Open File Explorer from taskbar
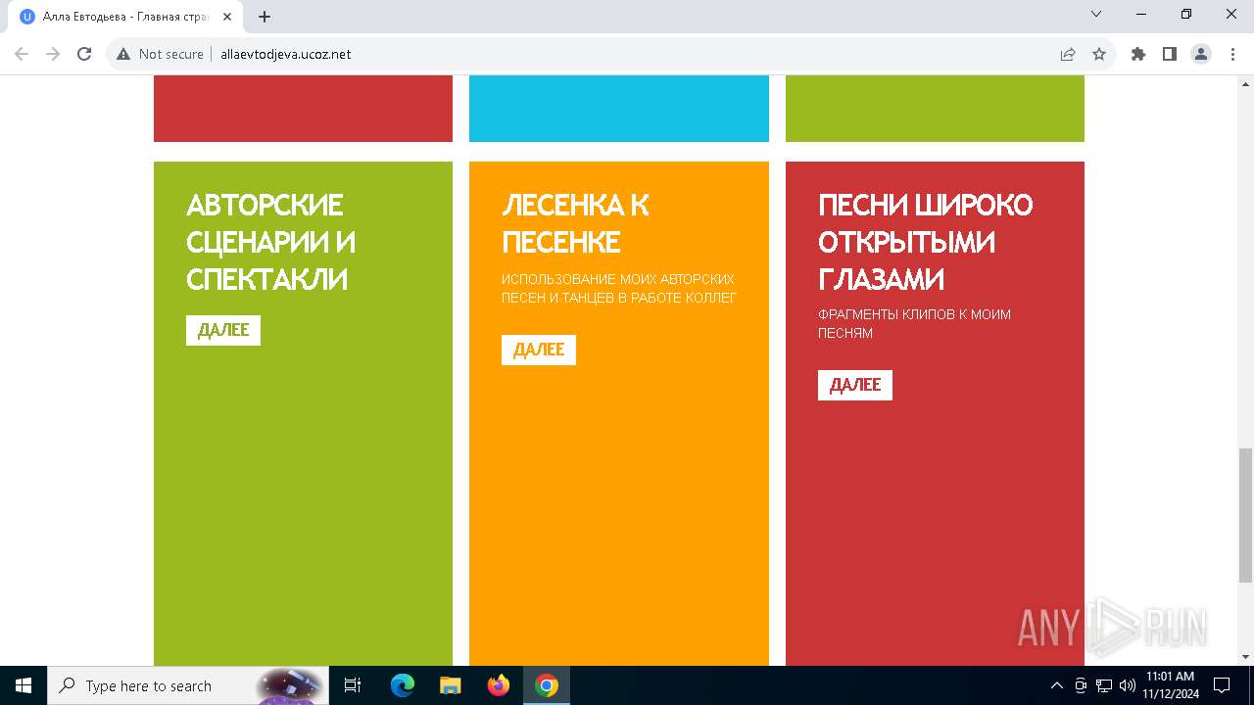The height and width of the screenshot is (705, 1254). pos(450,685)
